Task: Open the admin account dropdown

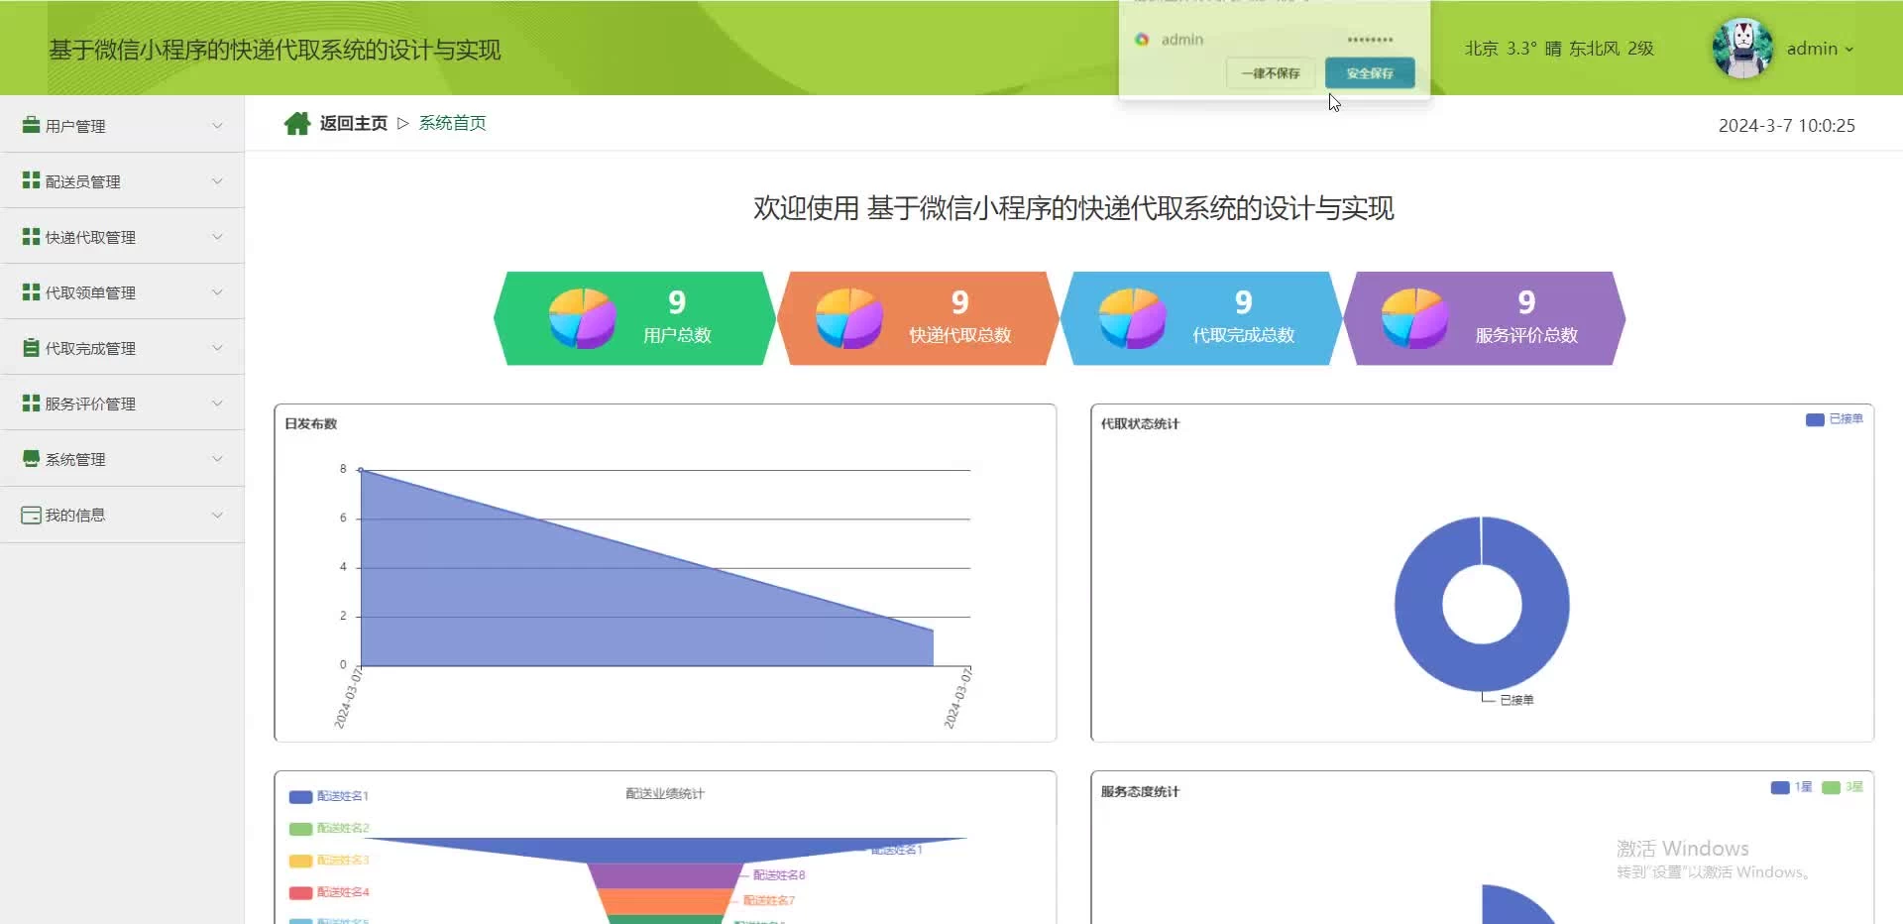Action: [x=1820, y=49]
